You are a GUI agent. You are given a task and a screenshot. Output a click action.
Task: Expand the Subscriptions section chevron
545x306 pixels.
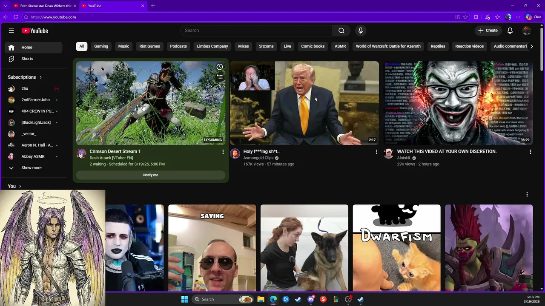40,77
